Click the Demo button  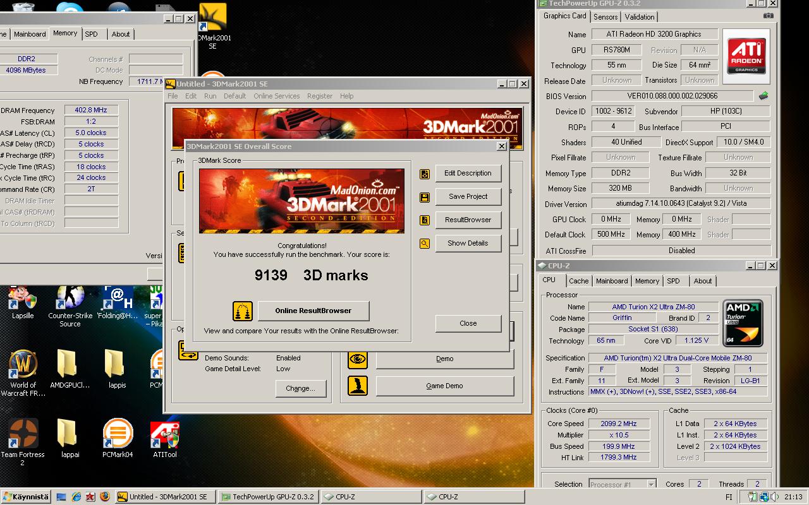point(444,359)
